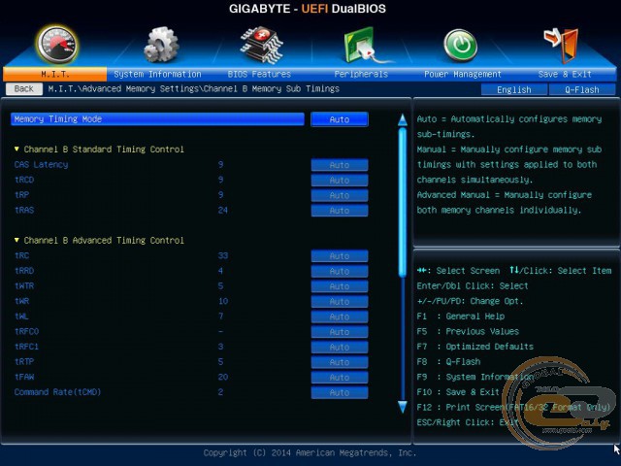Launch the Q-Flash button

click(582, 89)
